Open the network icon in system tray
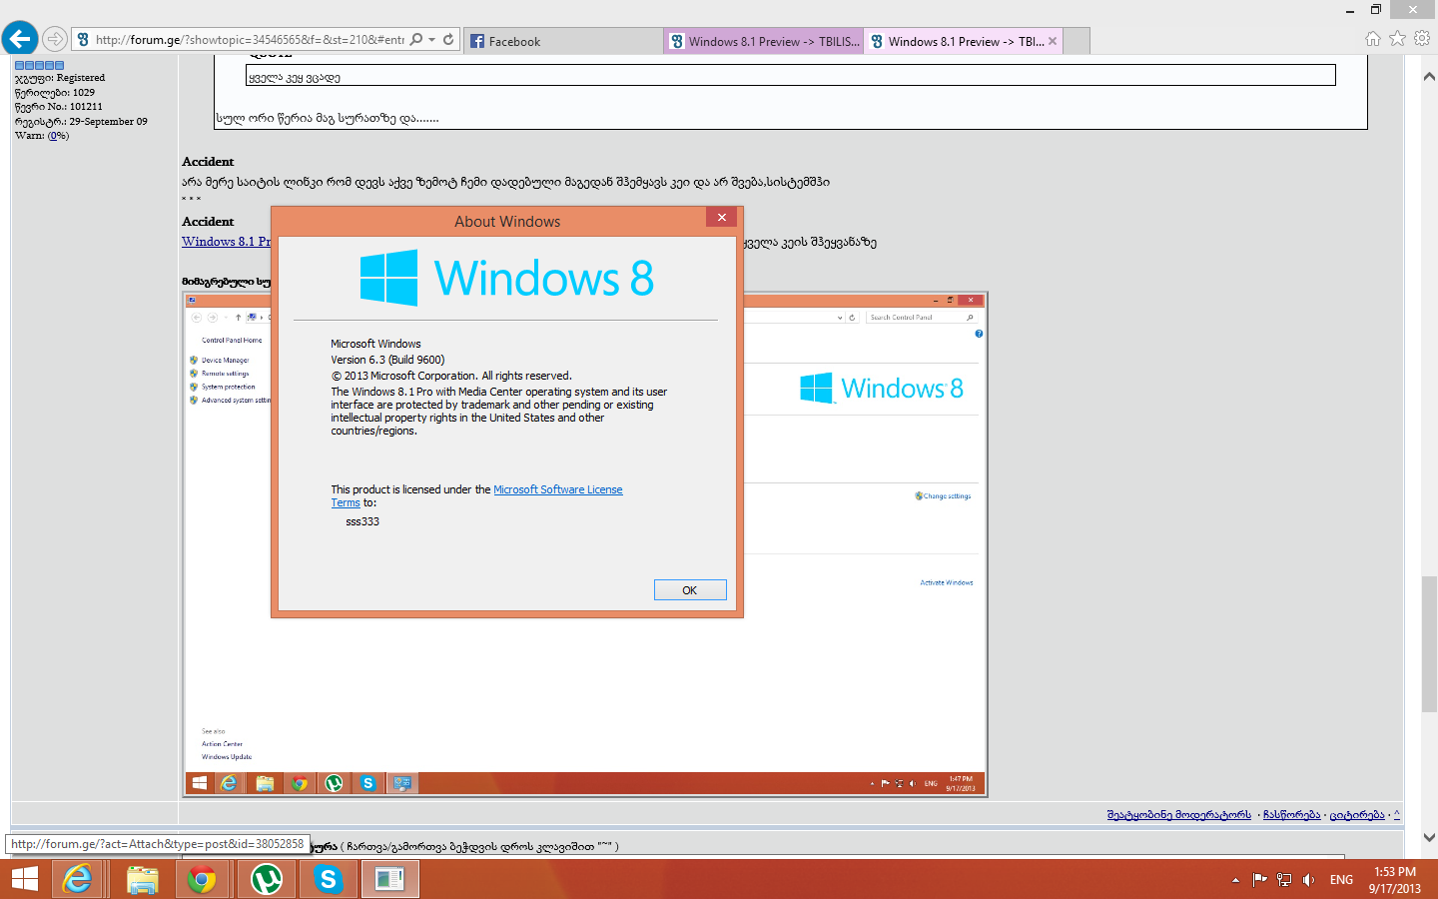This screenshot has width=1438, height=899. pos(1284,880)
